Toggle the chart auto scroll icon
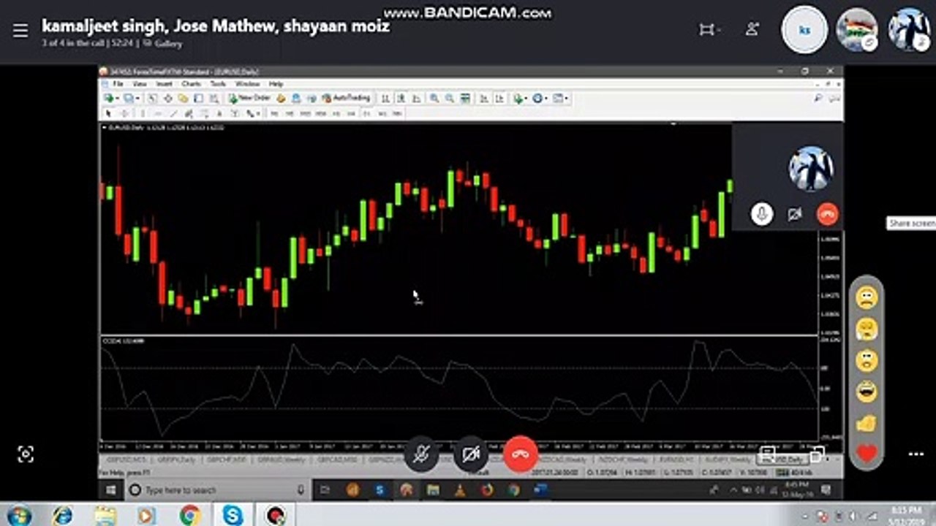Image resolution: width=936 pixels, height=526 pixels. (484, 98)
